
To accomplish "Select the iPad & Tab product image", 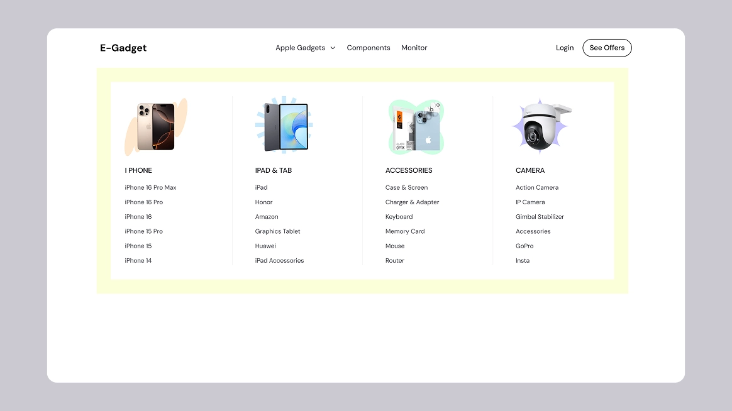I will click(284, 125).
